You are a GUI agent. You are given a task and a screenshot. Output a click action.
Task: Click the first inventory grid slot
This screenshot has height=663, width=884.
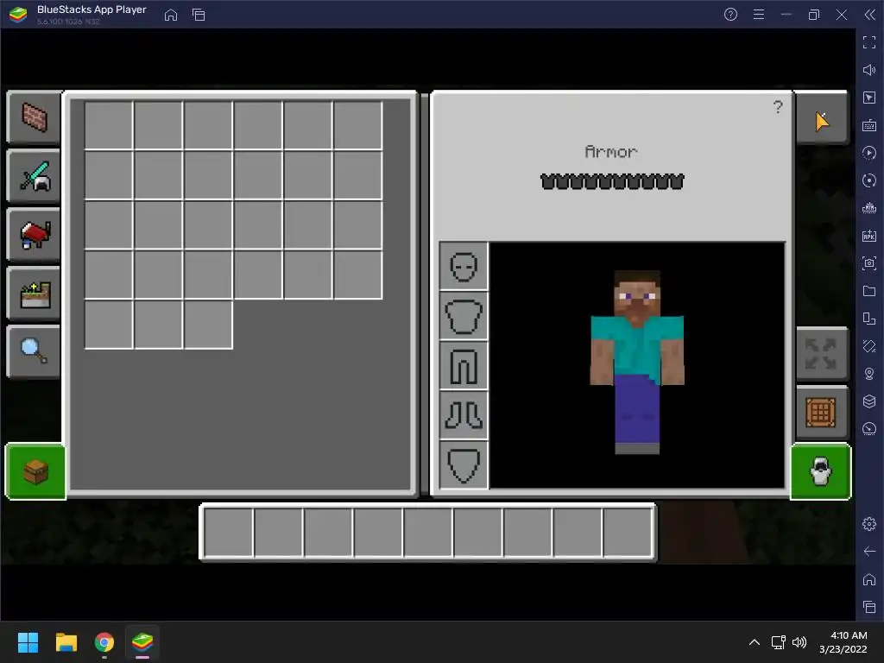pos(108,125)
